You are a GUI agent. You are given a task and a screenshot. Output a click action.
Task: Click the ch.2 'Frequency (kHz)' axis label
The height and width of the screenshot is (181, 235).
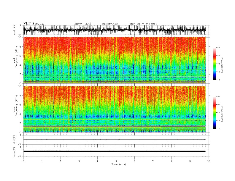coord(16,106)
